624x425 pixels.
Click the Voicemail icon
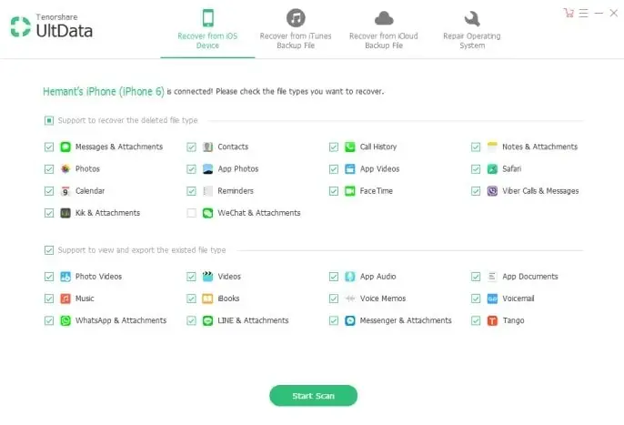coord(492,299)
